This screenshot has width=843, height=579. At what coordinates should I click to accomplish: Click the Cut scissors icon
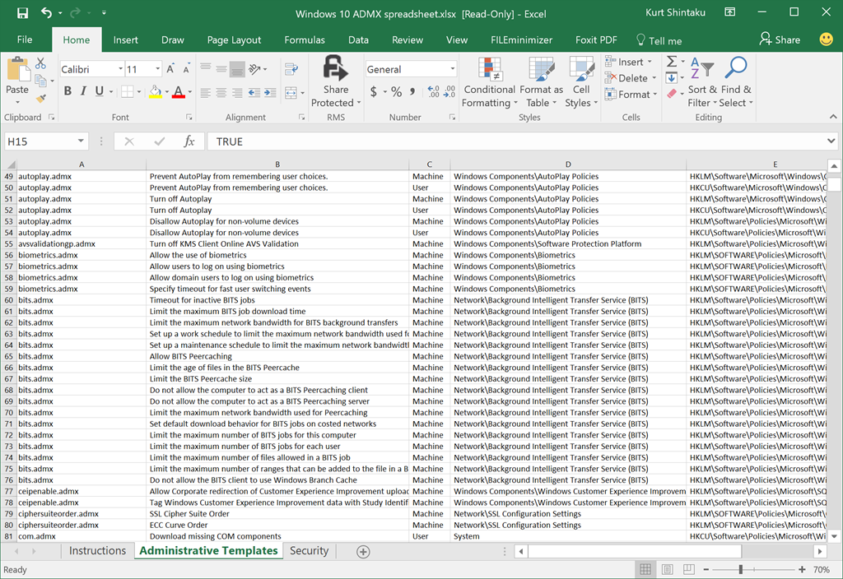(x=40, y=64)
